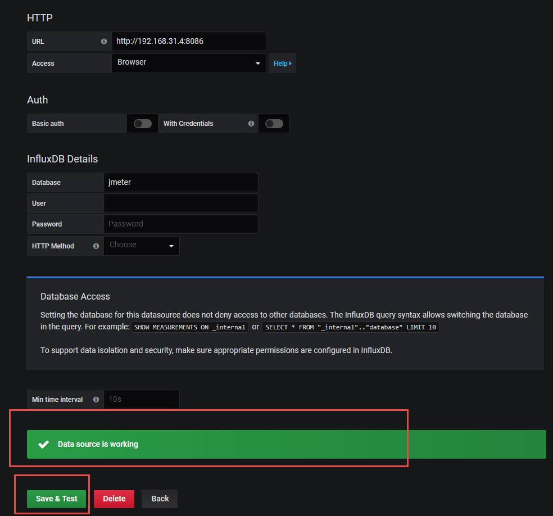Click the red Delete button
Screen dimensions: 553x516
(x=114, y=499)
